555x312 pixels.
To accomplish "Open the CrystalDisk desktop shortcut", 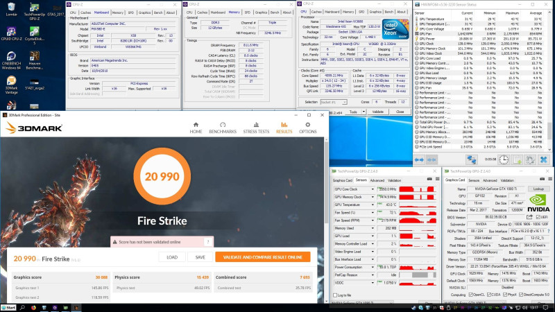I will tap(34, 35).
